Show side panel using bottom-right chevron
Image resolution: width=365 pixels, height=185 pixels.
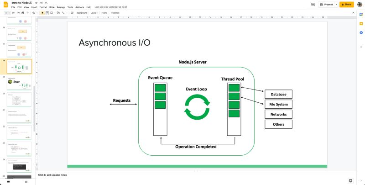click(x=361, y=180)
